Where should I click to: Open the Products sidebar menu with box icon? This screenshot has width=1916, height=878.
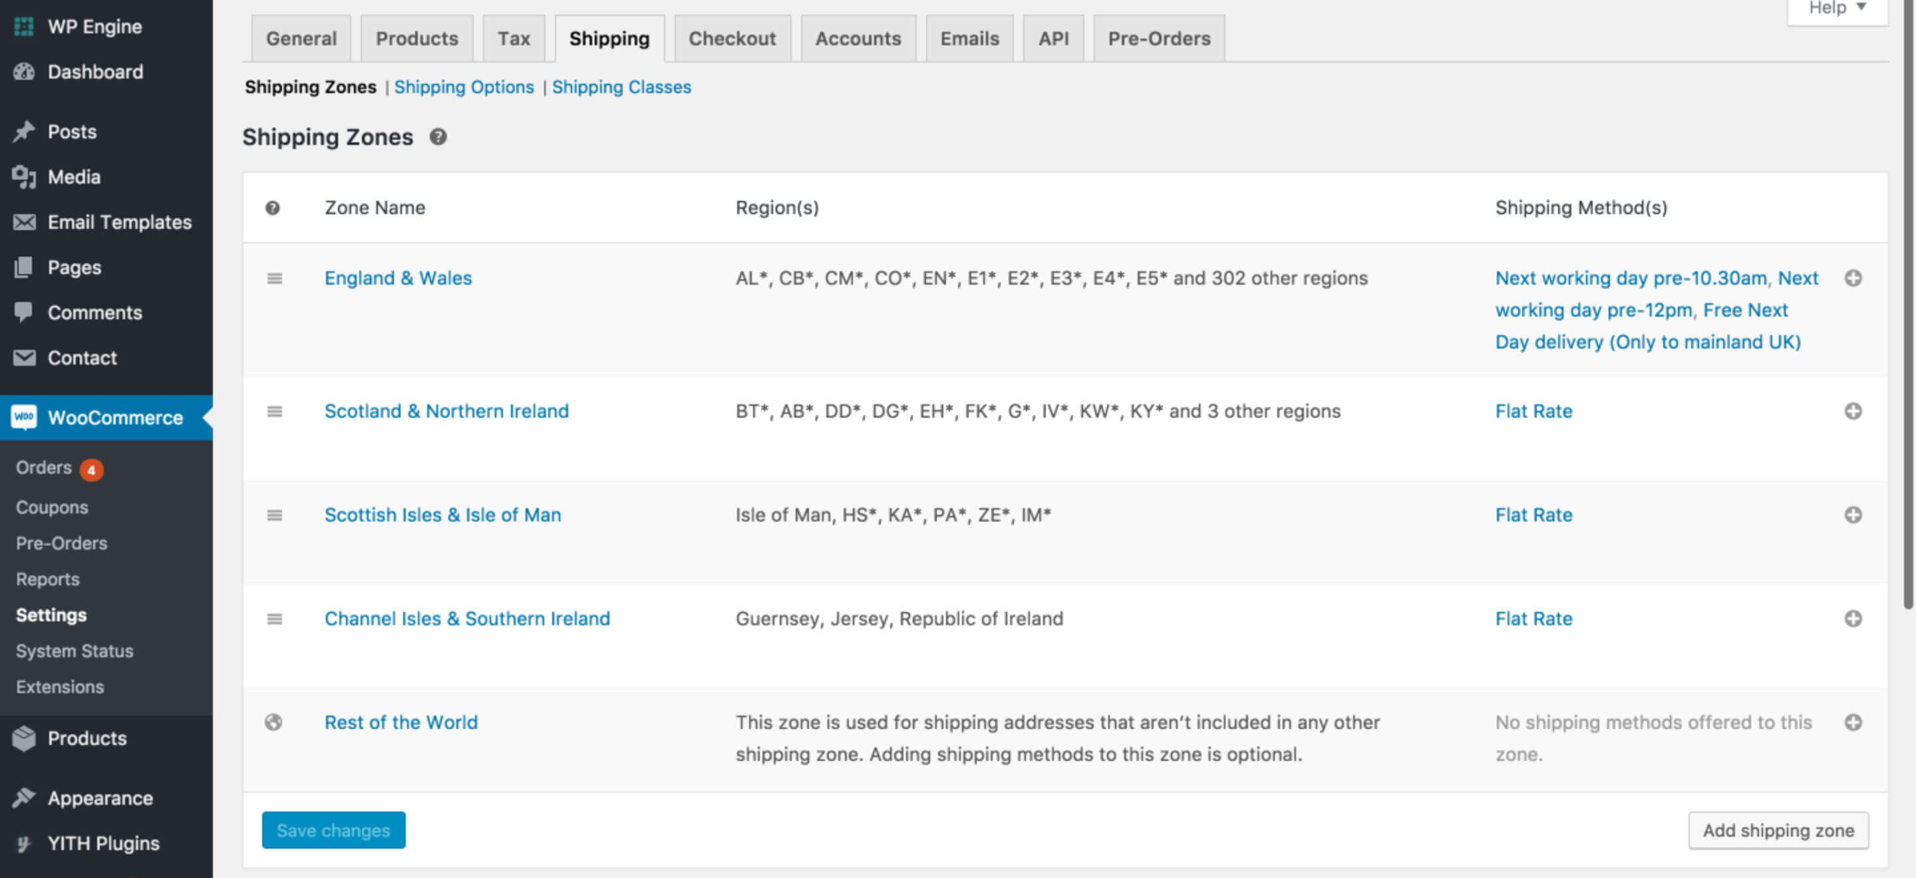tap(86, 738)
